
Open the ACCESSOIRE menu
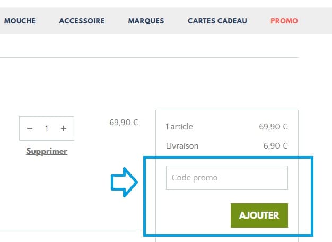point(82,21)
